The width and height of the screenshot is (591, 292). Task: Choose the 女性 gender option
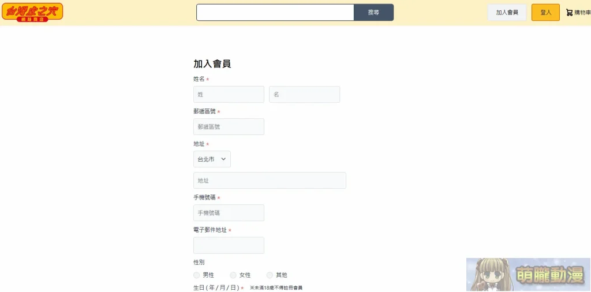tap(233, 275)
